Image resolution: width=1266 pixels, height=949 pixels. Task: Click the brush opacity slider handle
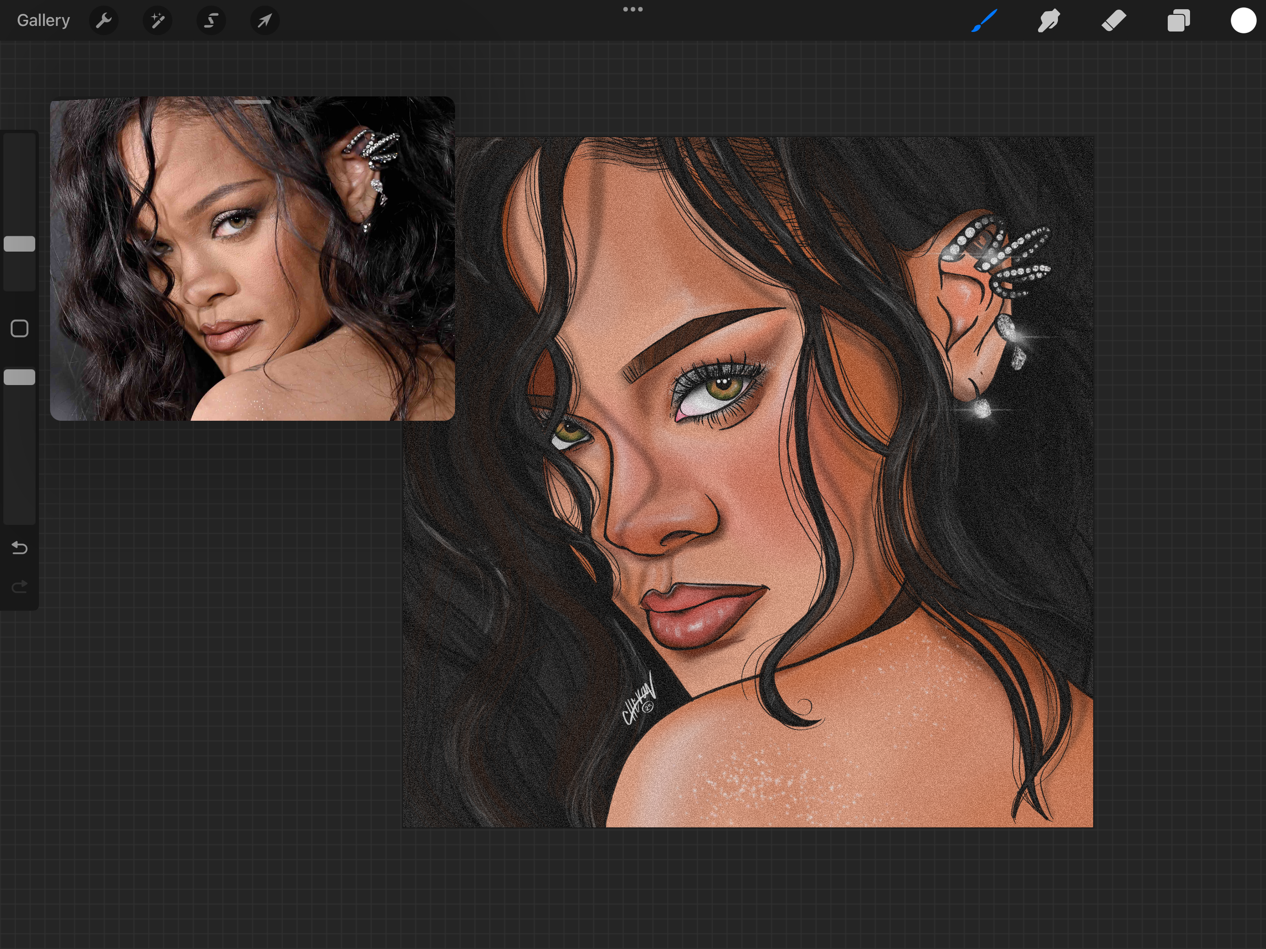pos(19,377)
